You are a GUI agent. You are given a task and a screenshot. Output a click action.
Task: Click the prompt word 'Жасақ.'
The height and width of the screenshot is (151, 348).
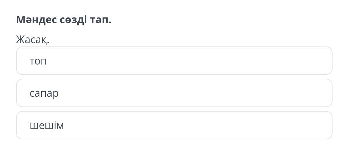33,40
